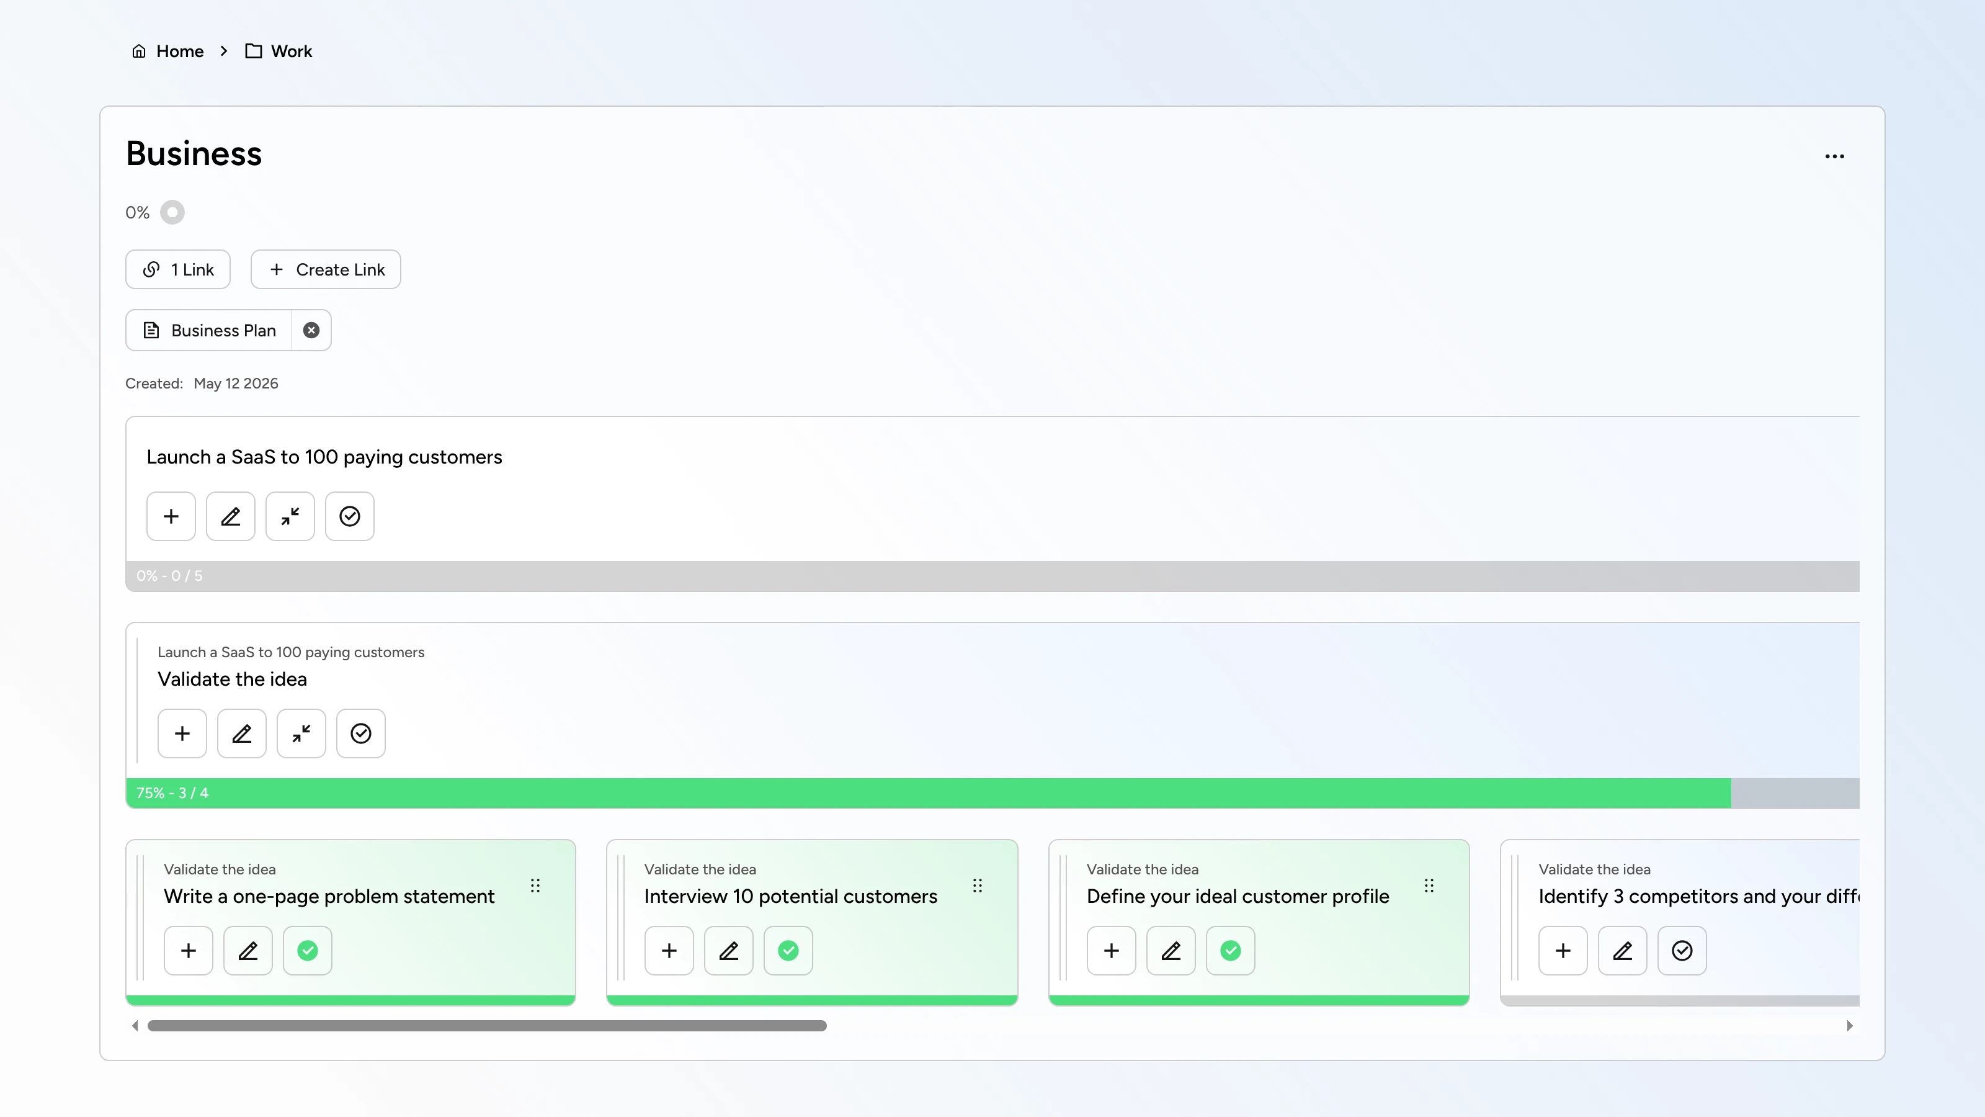Edit Interview 10 potential customers card
1985x1117 pixels.
coord(729,951)
